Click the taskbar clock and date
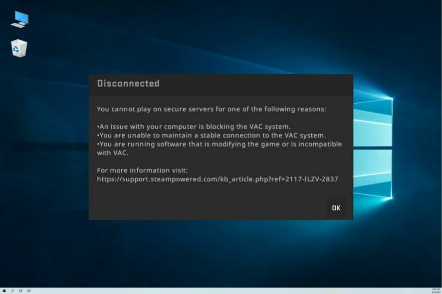This screenshot has height=294, width=442. tap(436, 291)
